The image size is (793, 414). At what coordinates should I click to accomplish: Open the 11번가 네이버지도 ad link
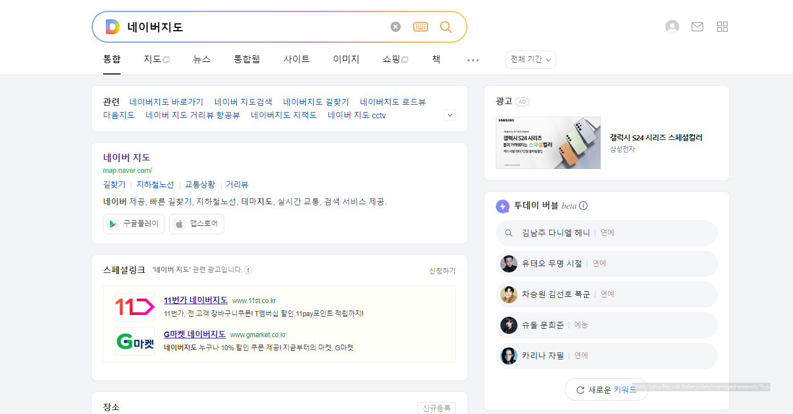click(196, 300)
